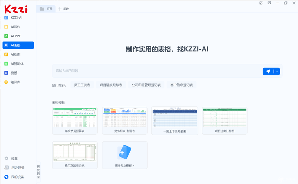
Task: Select 新建 tab label
Action: [x=66, y=9]
